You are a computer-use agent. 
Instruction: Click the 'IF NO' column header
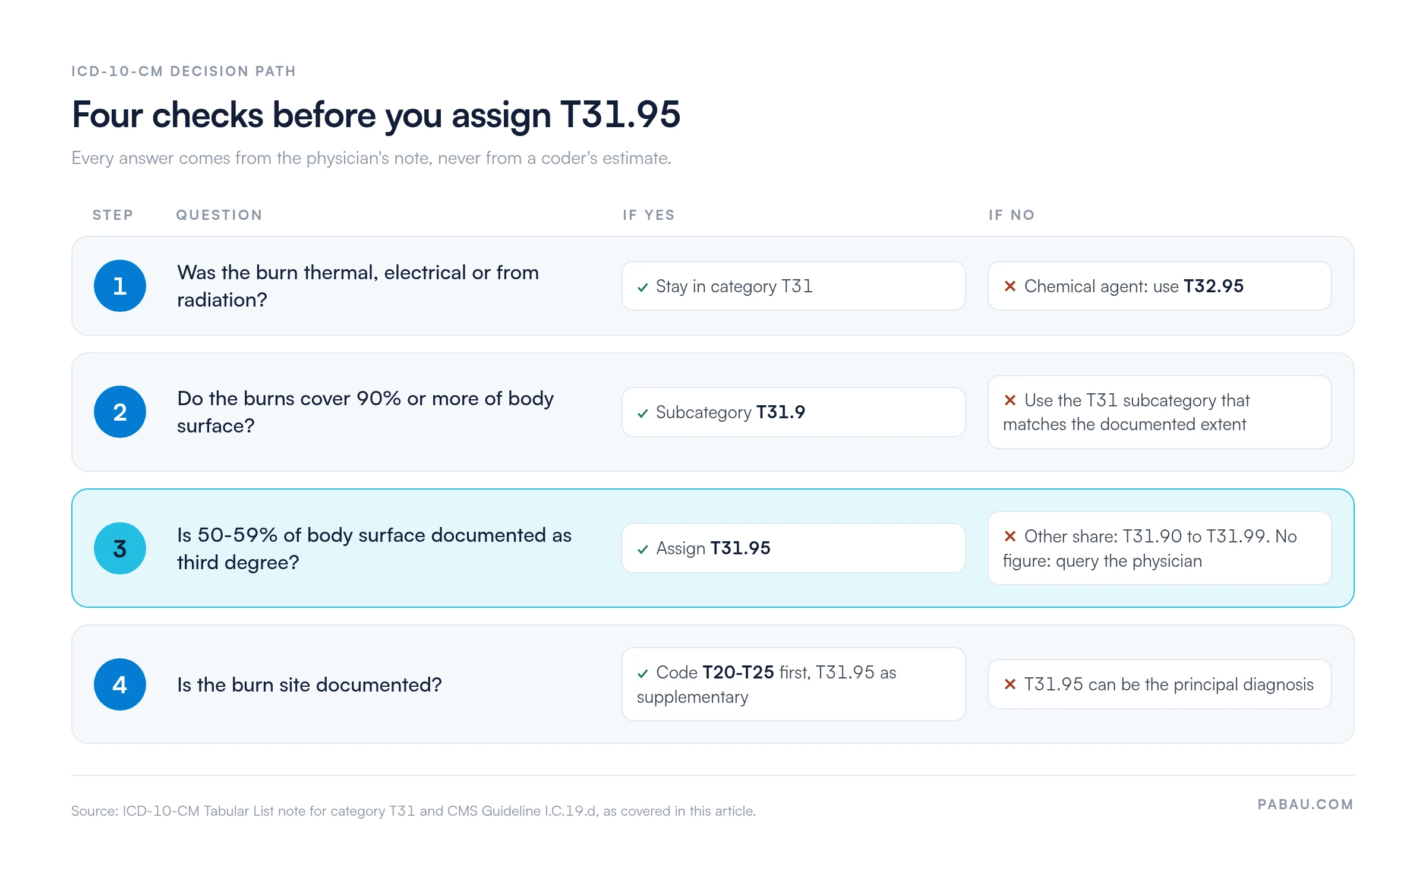[1011, 215]
